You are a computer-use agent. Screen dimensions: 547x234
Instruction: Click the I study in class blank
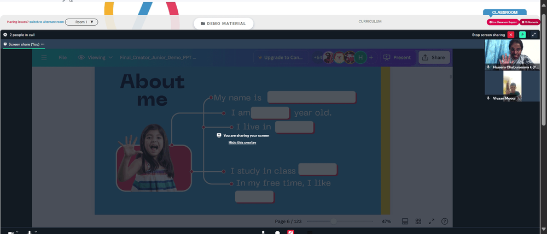point(318,169)
